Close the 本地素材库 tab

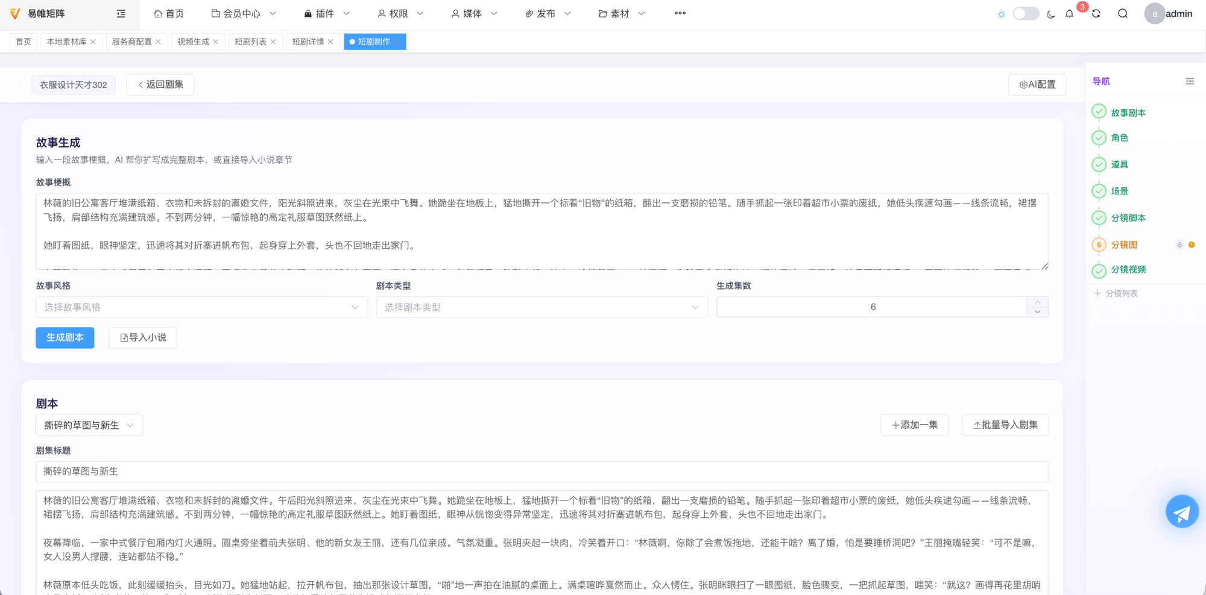(x=93, y=42)
